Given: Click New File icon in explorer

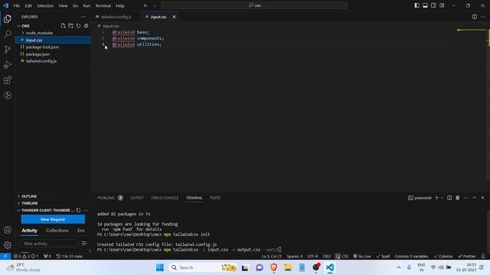Looking at the screenshot, I should point(63,26).
